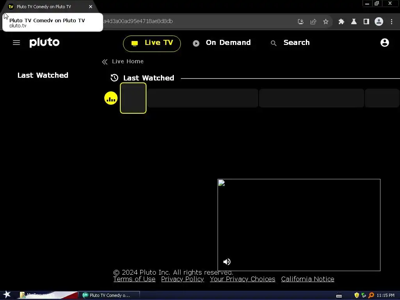The width and height of the screenshot is (400, 300).
Task: Open the hamburger navigation menu
Action: [x=16, y=43]
